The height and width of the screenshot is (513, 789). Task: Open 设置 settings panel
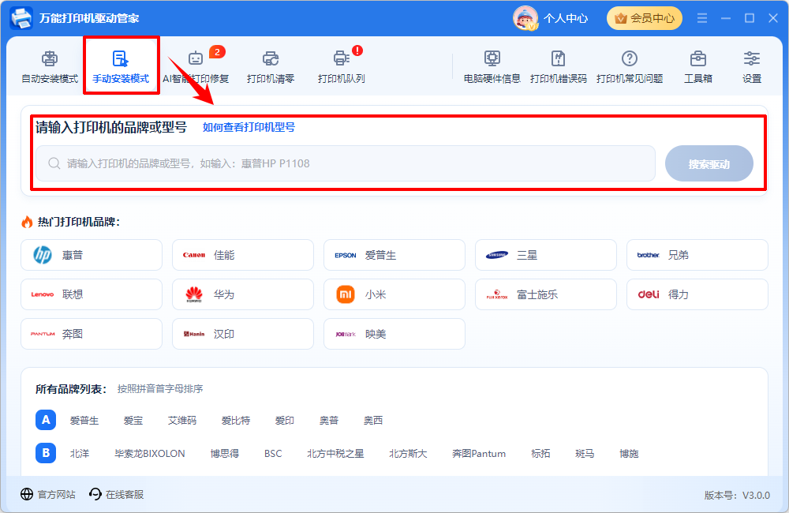point(752,67)
